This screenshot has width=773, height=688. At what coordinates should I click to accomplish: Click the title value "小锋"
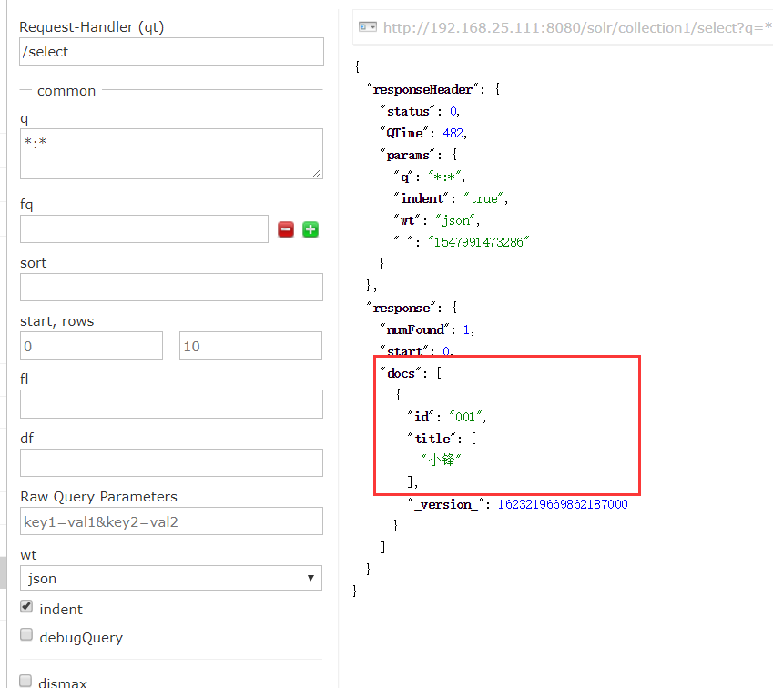tap(441, 460)
